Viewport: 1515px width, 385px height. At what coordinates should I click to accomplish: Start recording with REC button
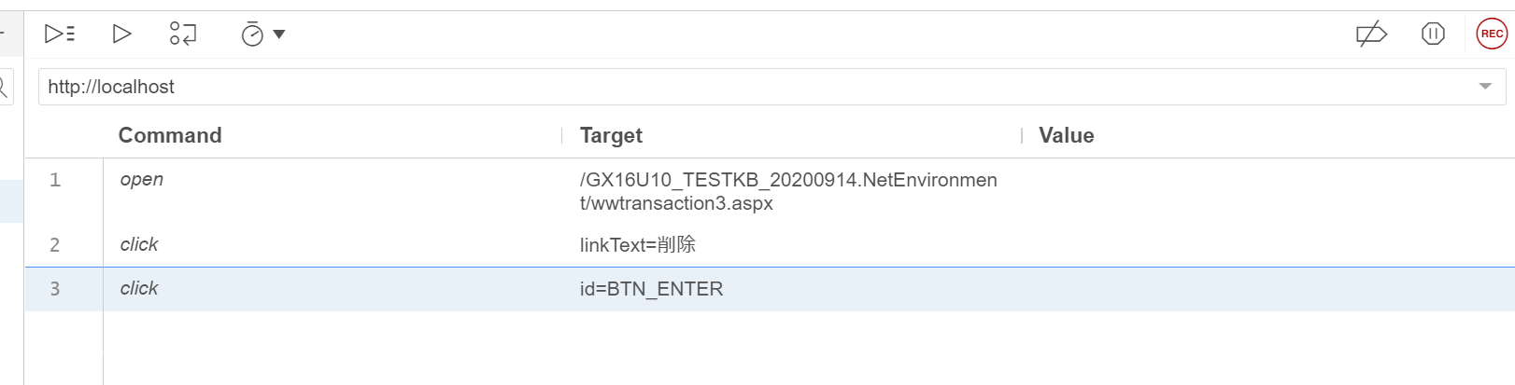1492,34
